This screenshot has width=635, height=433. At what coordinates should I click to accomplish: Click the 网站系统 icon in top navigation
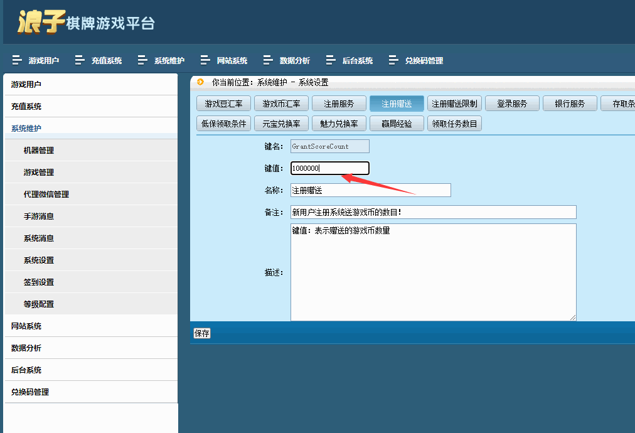[205, 60]
